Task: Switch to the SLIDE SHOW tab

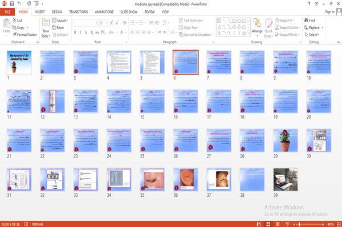Action: 129,12
